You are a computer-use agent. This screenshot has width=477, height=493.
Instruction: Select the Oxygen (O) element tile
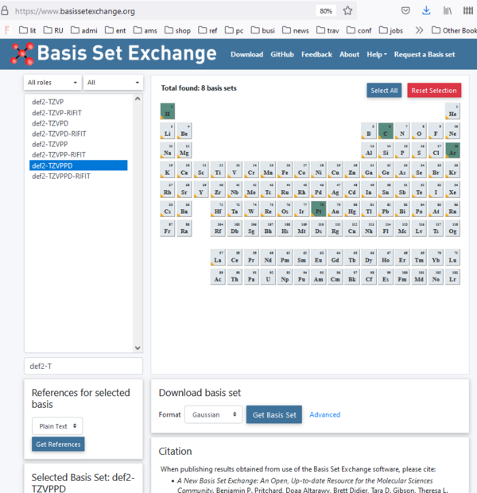[419, 131]
